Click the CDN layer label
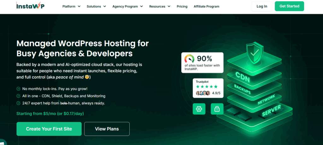Image resolution: width=323 pixels, height=145 pixels. coord(243,77)
